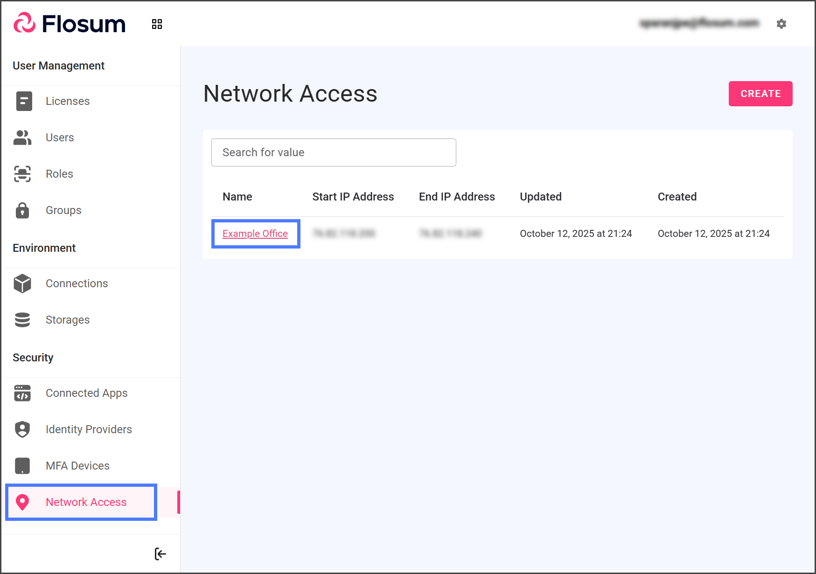Open the Example Office link
Image resolution: width=816 pixels, height=574 pixels.
255,234
